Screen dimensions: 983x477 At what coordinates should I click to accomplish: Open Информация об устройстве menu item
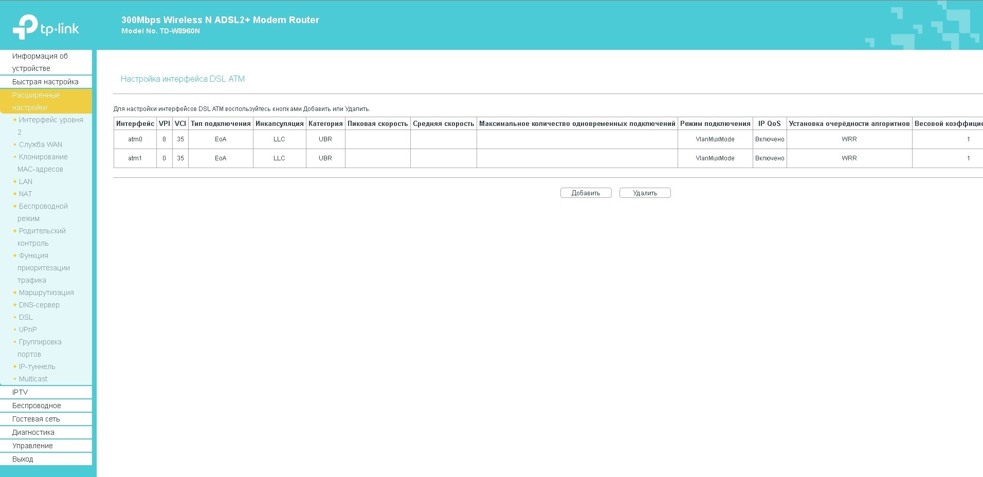[x=40, y=62]
